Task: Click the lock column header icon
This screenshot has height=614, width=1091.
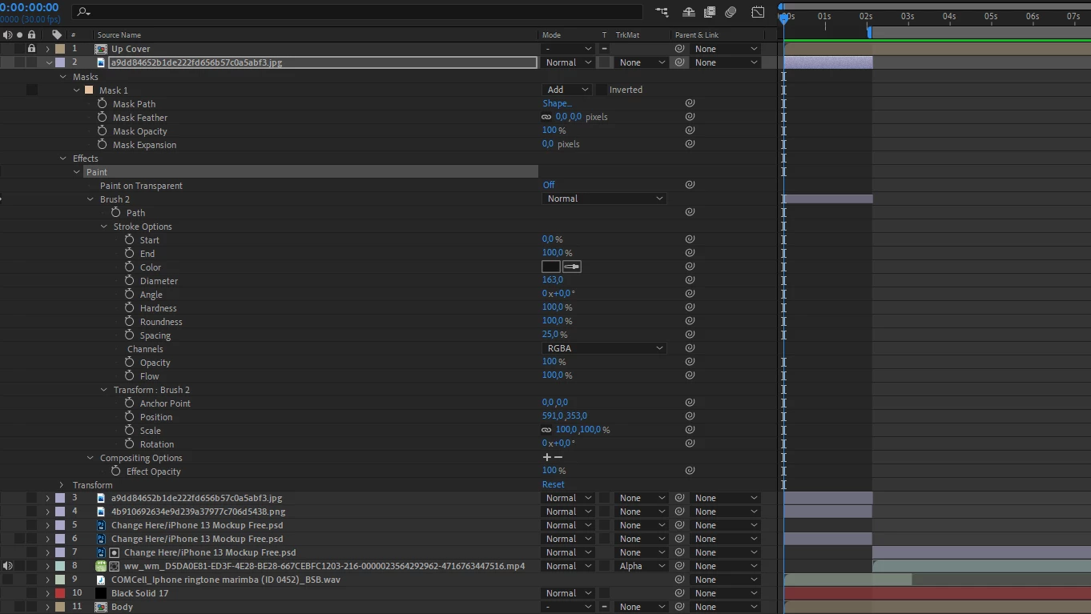Action: click(31, 35)
